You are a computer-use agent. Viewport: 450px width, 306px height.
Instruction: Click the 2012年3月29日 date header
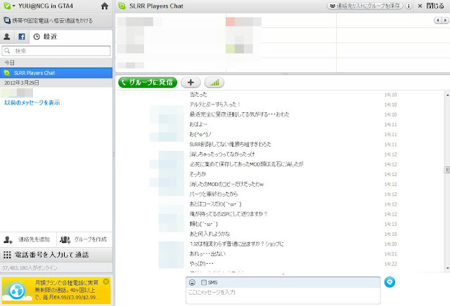point(56,83)
